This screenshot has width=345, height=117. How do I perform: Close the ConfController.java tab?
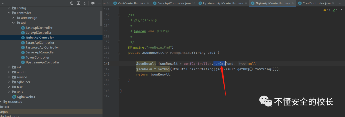333,3
